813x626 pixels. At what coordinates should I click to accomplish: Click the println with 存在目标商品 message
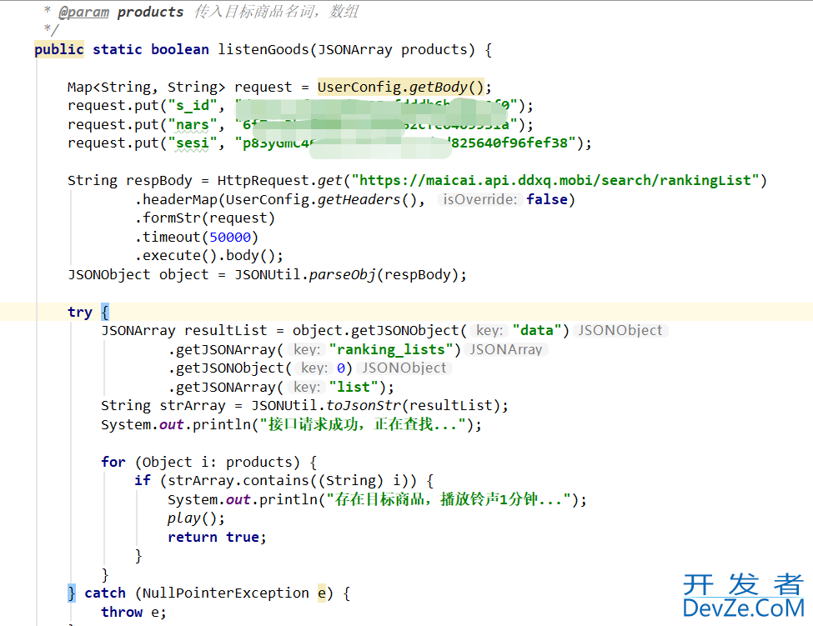tap(377, 500)
